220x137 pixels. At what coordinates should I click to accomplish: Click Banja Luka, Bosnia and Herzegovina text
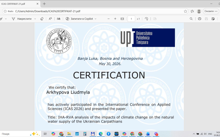[110, 58]
